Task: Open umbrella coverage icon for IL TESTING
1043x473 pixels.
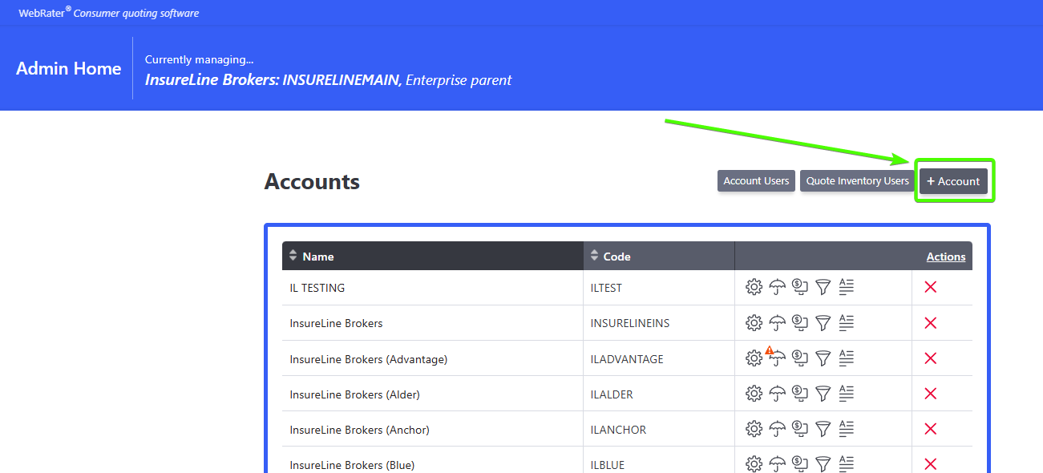Action: click(777, 287)
